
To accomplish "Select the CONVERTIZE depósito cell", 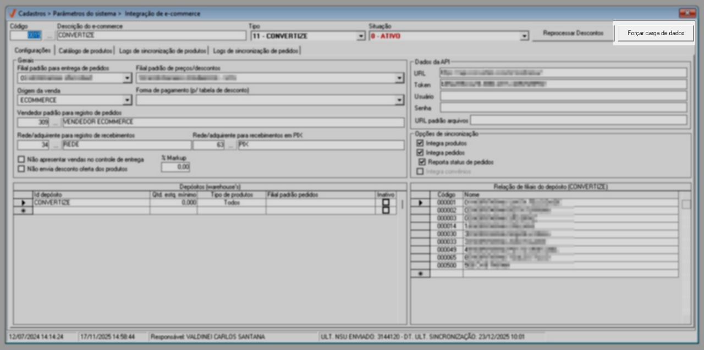I will [x=91, y=202].
